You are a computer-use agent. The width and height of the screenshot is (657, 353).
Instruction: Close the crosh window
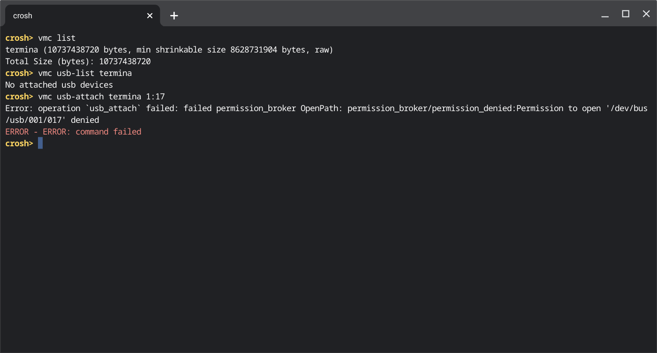pyautogui.click(x=646, y=14)
